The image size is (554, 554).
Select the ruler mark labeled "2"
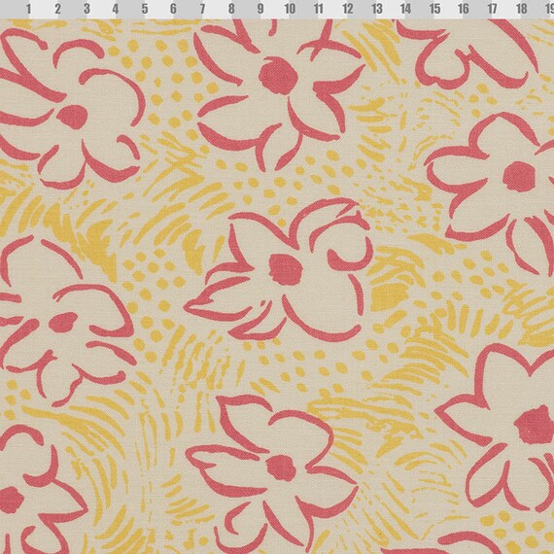[x=58, y=9]
